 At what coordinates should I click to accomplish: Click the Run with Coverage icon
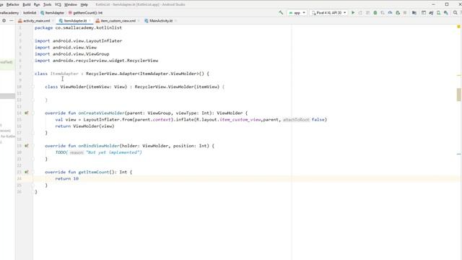pos(383,13)
